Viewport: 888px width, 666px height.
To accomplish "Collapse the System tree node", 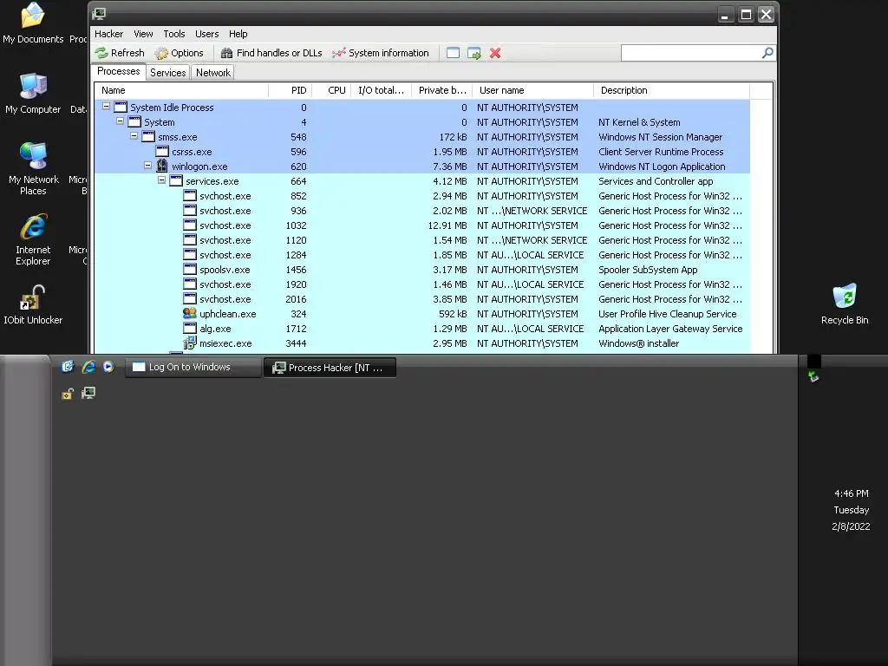I will pos(120,121).
